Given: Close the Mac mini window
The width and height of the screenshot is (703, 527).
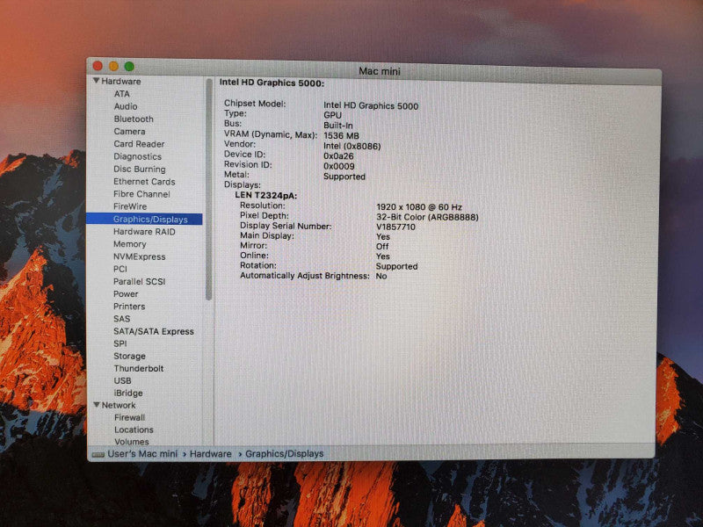Looking at the screenshot, I should [x=98, y=66].
